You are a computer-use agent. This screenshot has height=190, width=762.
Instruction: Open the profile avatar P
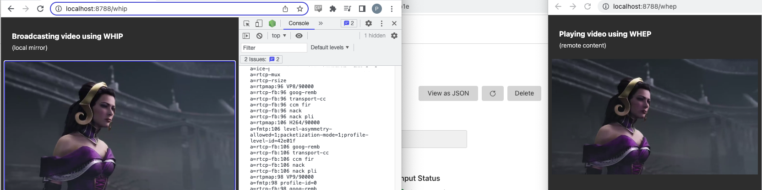click(x=377, y=9)
